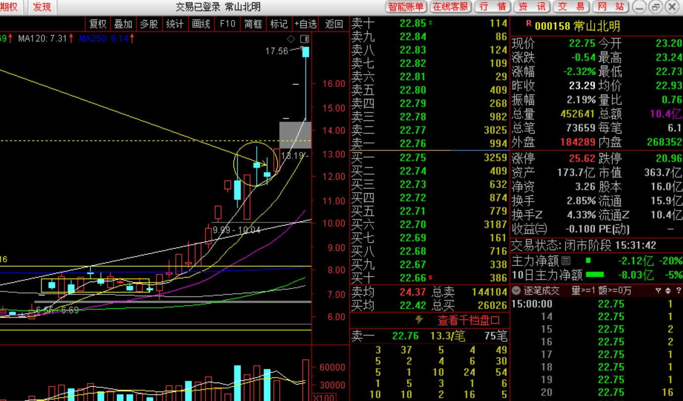The height and width of the screenshot is (401, 683).
Task: Click the 卖一 22.76 order book row
Action: (429, 144)
